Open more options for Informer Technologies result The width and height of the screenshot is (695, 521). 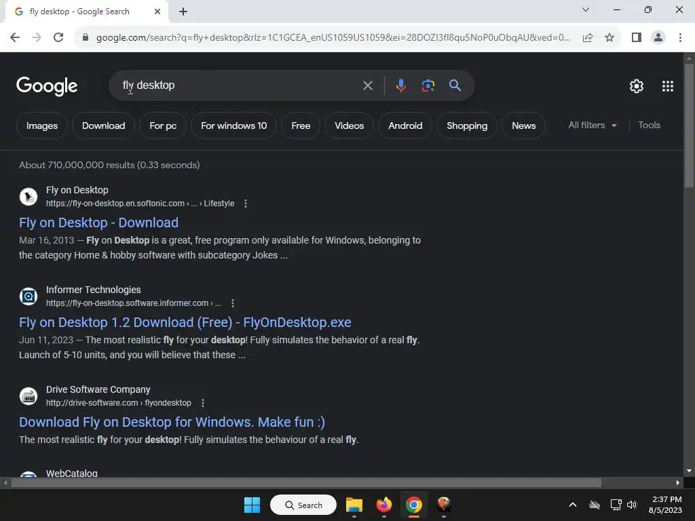point(233,303)
